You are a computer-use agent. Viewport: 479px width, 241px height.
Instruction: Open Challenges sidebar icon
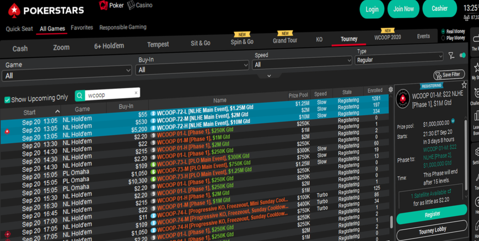pyautogui.click(x=476, y=93)
